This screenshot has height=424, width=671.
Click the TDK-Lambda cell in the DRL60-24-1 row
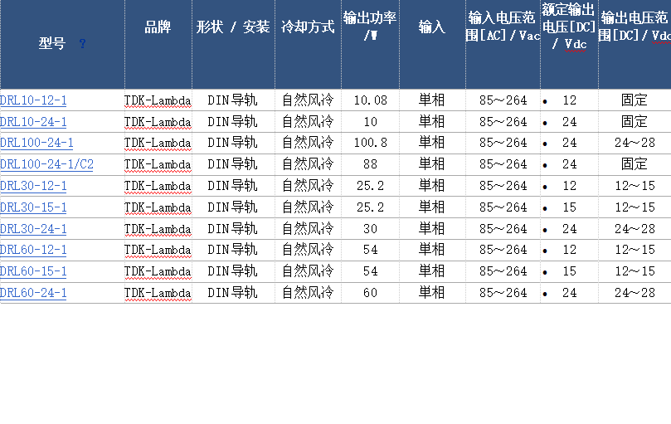[158, 293]
